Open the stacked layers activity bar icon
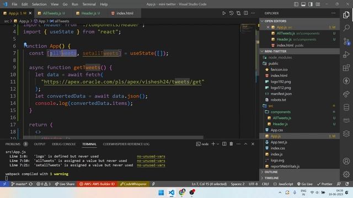 (x=346, y=134)
